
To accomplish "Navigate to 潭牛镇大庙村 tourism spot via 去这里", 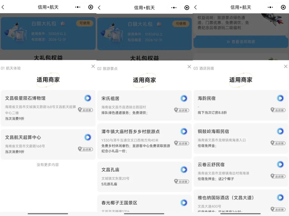I will coord(181,143).
